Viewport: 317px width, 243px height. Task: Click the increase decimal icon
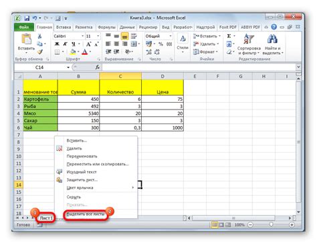coord(149,52)
